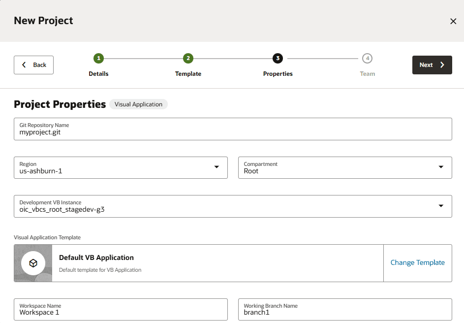The height and width of the screenshot is (323, 464).
Task: Click the Default VB Application title
Action: point(96,258)
